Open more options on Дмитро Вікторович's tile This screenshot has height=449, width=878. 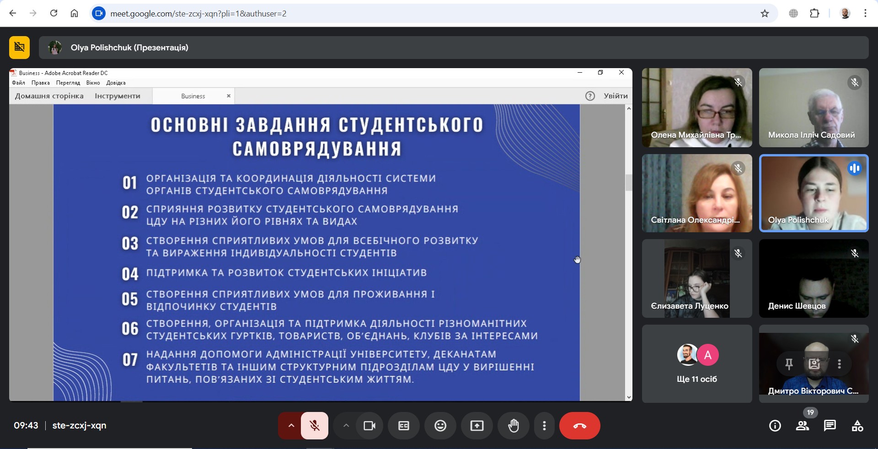click(839, 364)
